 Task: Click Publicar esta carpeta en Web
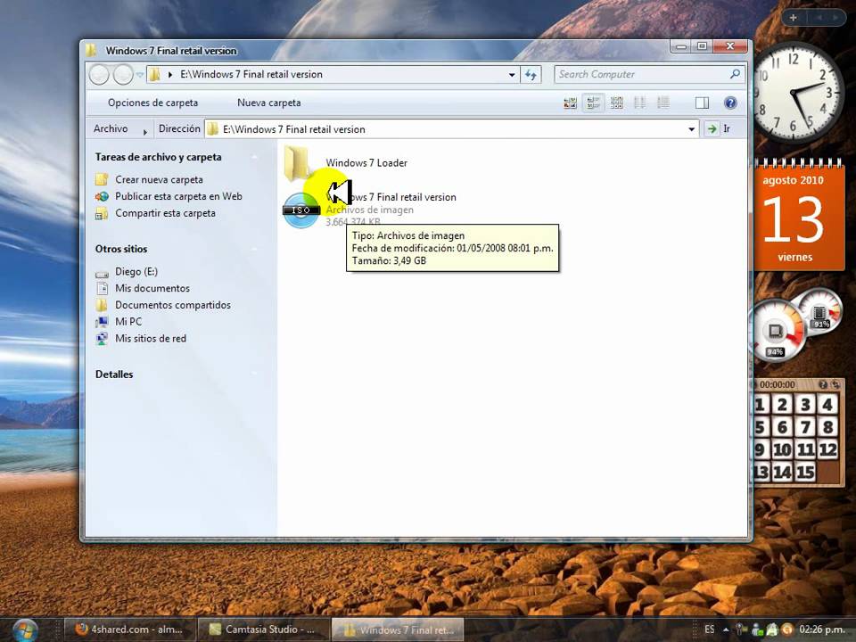click(x=178, y=196)
